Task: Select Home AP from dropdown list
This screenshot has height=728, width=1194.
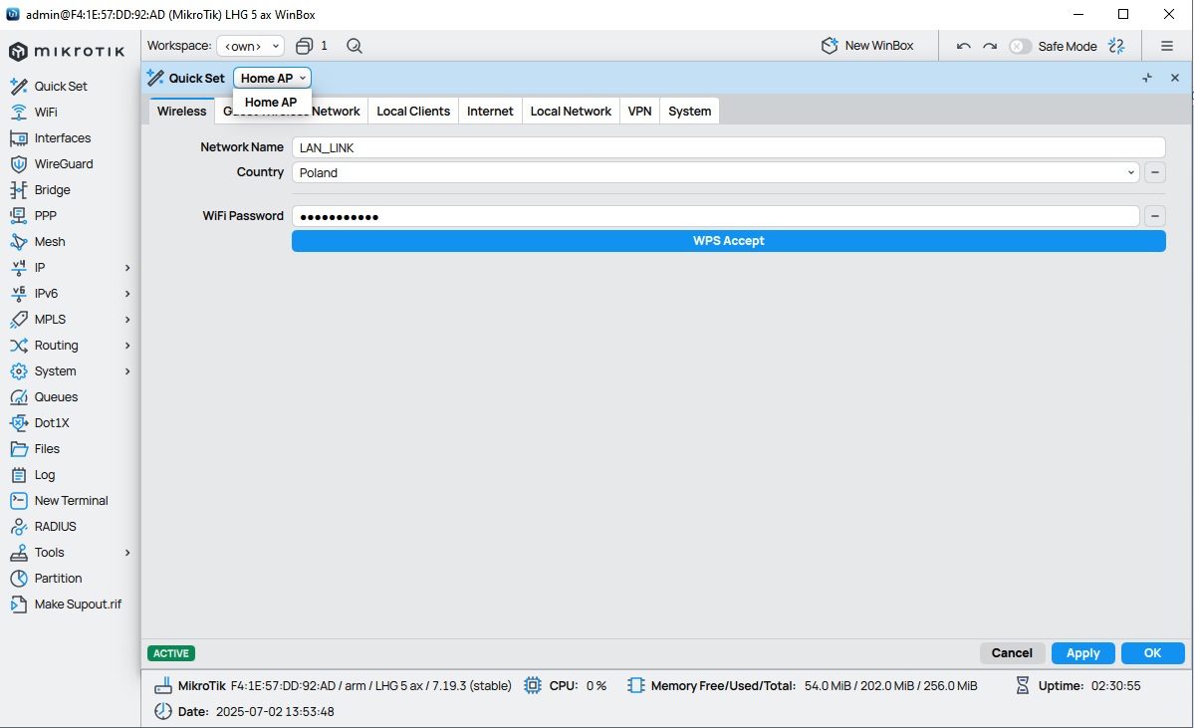Action: [x=271, y=102]
